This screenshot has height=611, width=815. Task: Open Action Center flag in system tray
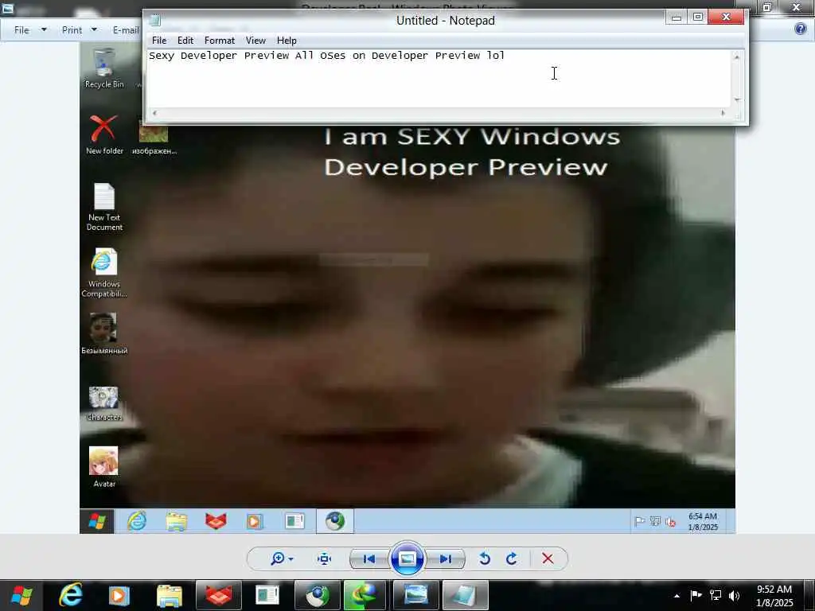point(696,595)
